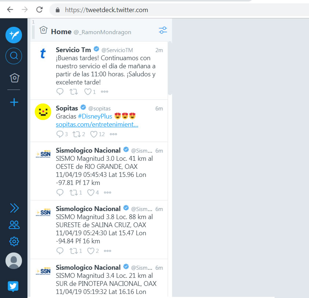This screenshot has width=309, height=298.
Task: Click the New Tweet compose button
Action: 14,35
